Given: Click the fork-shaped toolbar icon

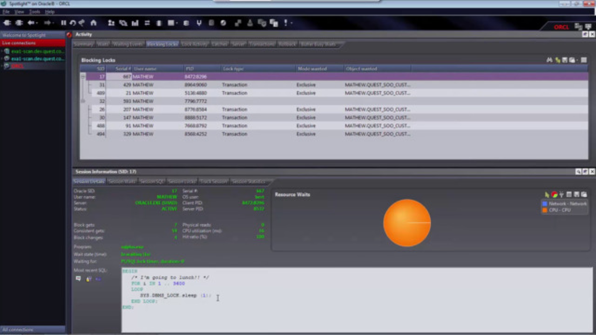Looking at the screenshot, I should 199,23.
